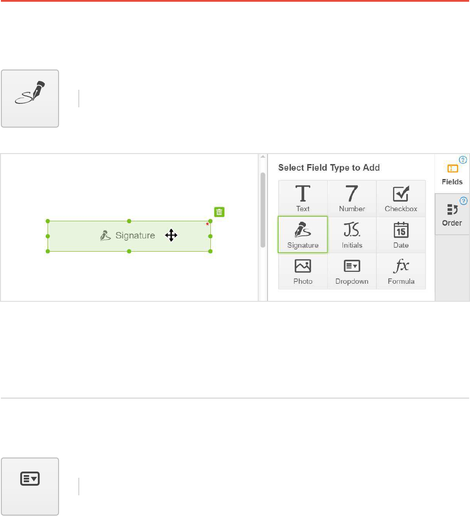Open the Order tab
The width and height of the screenshot is (470, 516).
[x=452, y=215]
